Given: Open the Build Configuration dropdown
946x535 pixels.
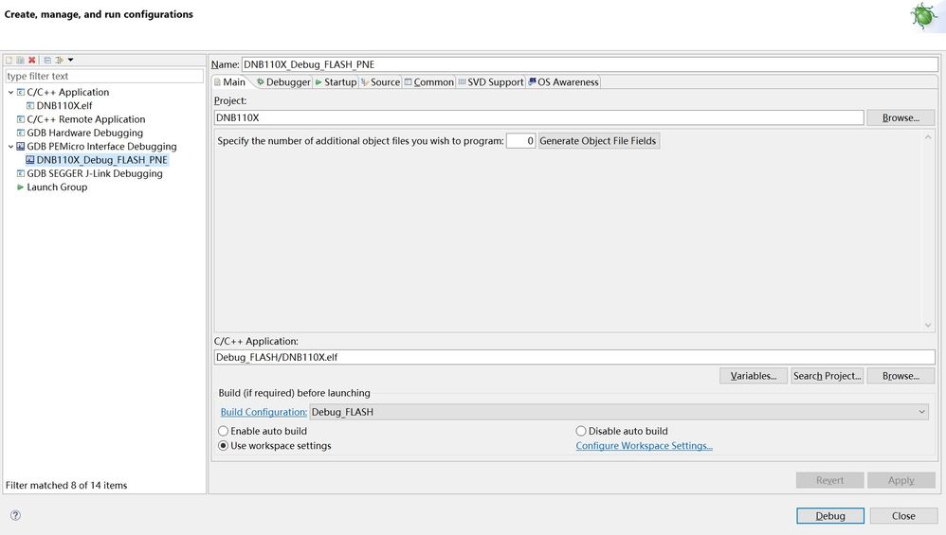Looking at the screenshot, I should pyautogui.click(x=921, y=412).
